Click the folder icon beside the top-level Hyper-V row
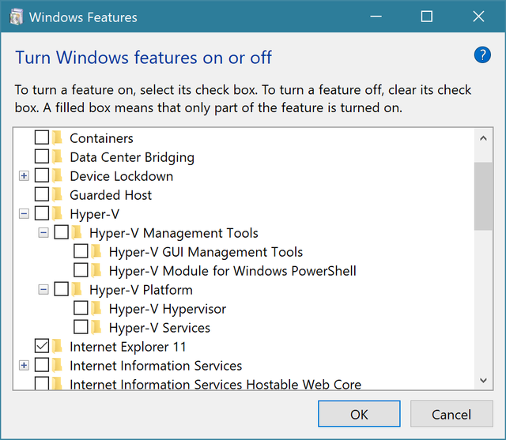This screenshot has width=506, height=440. click(x=57, y=213)
